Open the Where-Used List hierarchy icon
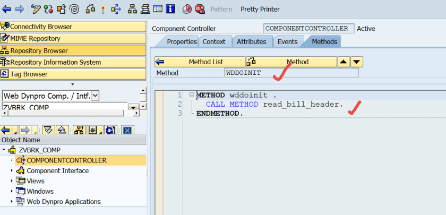The height and width of the screenshot is (215, 446). 132,9
